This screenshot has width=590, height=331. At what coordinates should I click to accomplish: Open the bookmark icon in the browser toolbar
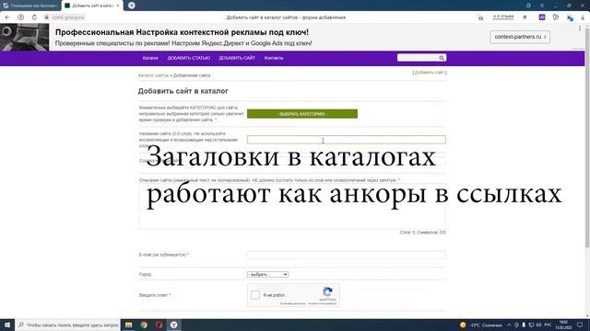point(525,17)
